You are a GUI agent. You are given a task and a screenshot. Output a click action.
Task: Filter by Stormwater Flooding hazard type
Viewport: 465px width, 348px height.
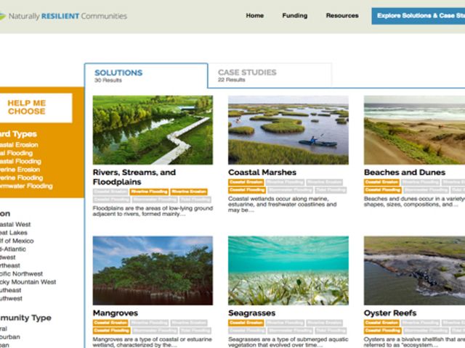[x=26, y=186]
